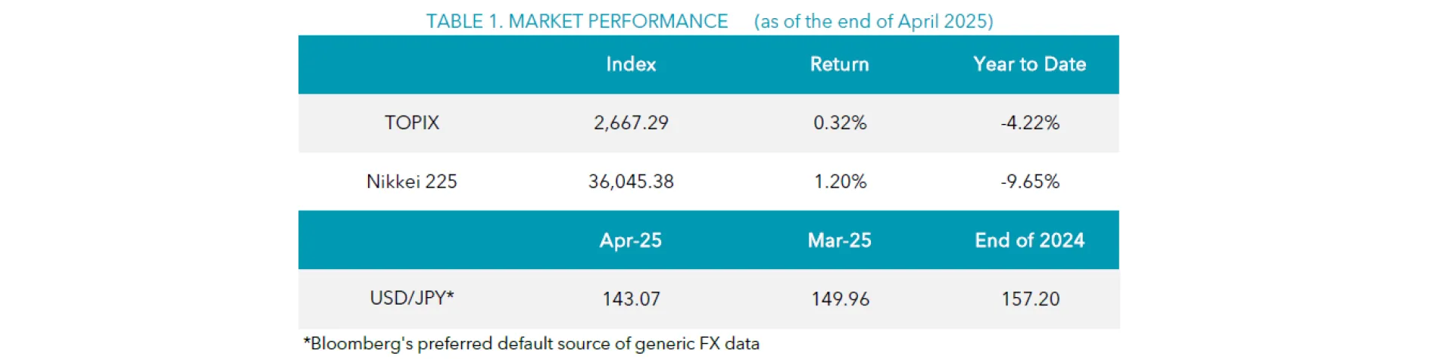Select the Index column header
Image resolution: width=1454 pixels, height=359 pixels.
tap(631, 64)
